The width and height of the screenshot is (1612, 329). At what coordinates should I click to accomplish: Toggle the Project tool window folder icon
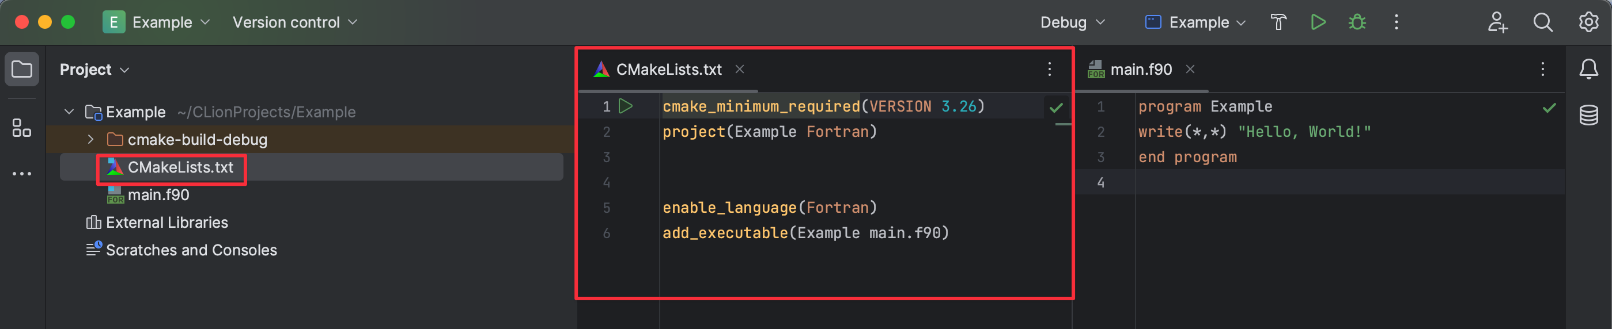(x=21, y=68)
